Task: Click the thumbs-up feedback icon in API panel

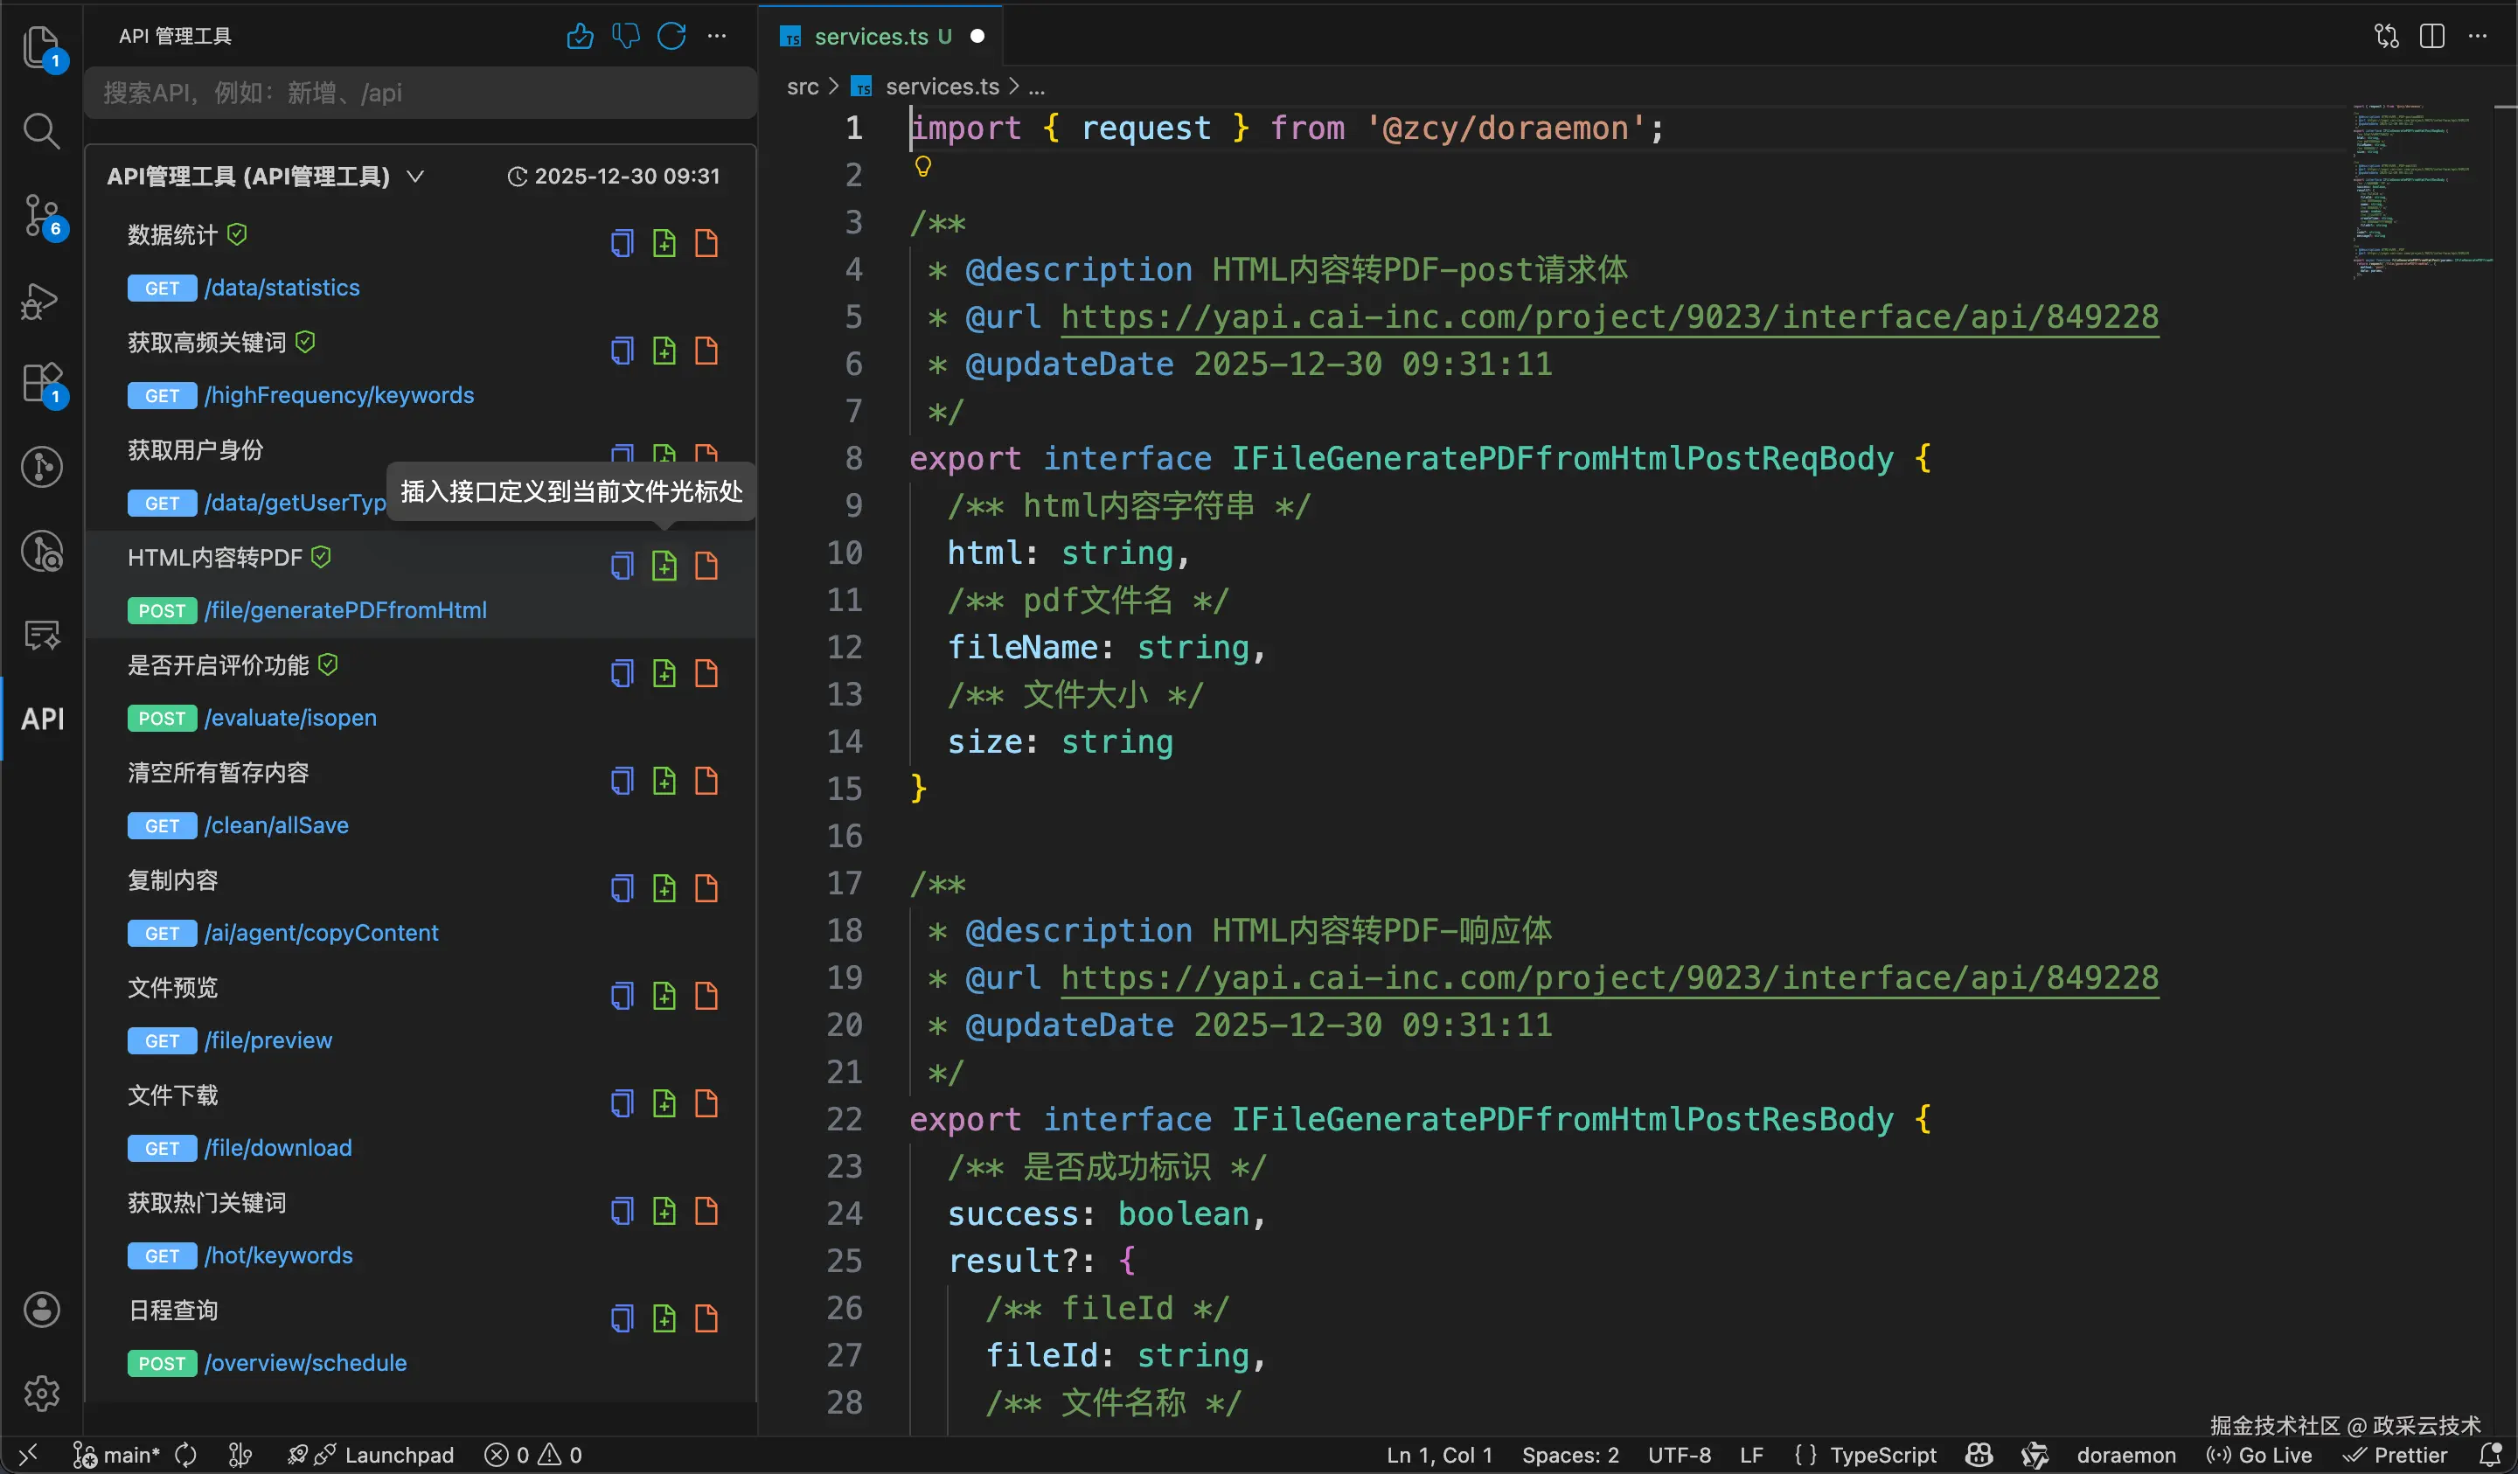Action: tap(580, 37)
